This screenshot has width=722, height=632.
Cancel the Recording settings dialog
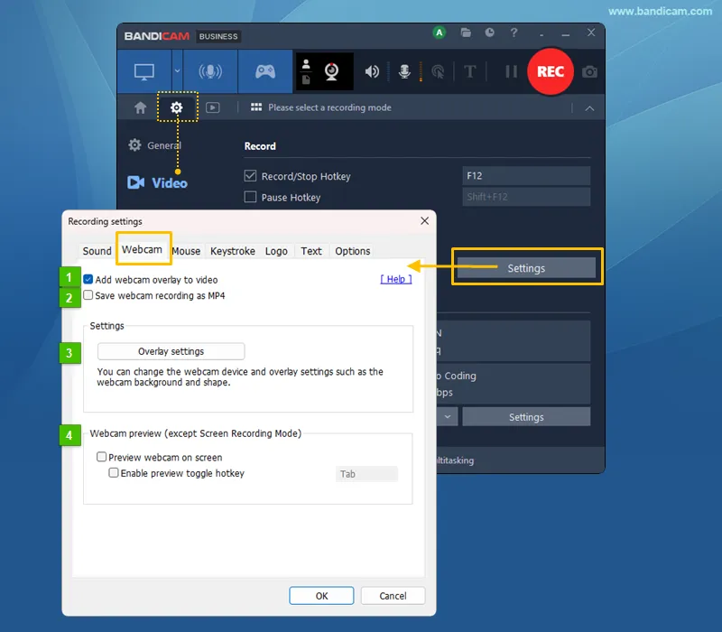[x=393, y=596]
